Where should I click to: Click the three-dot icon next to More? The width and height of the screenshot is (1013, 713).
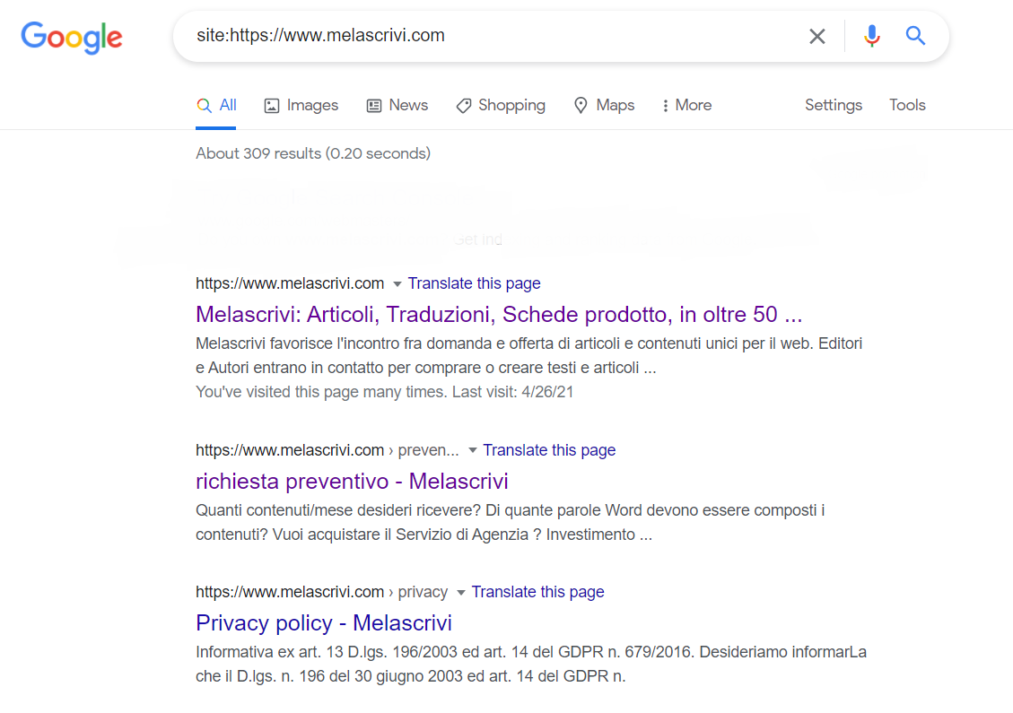point(666,106)
